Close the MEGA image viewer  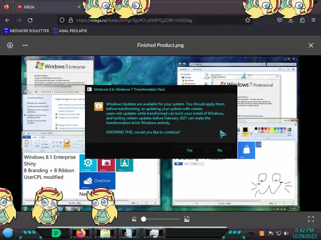point(311,45)
